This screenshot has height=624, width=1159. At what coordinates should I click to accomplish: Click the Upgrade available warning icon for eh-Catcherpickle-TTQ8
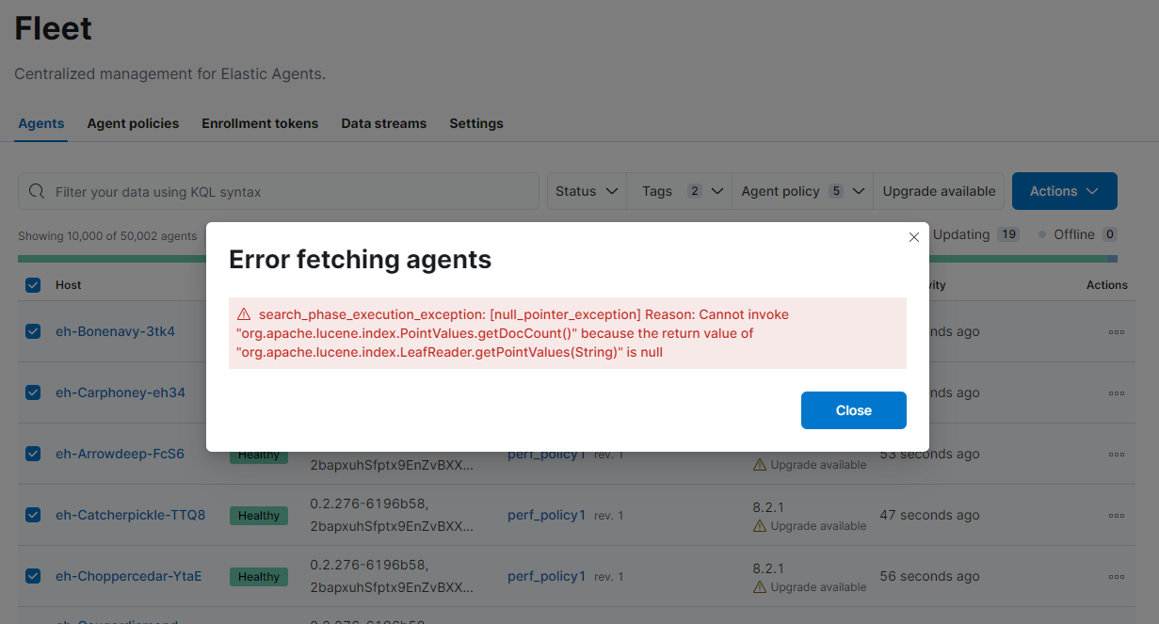click(759, 525)
